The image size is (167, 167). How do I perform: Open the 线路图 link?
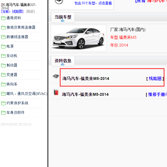[x=155, y=78]
